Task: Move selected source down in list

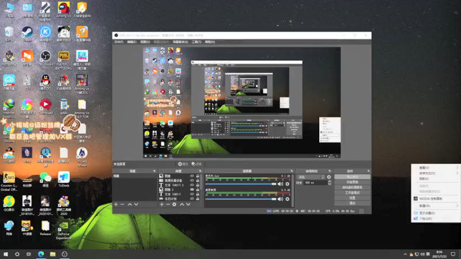Action: pos(188,204)
